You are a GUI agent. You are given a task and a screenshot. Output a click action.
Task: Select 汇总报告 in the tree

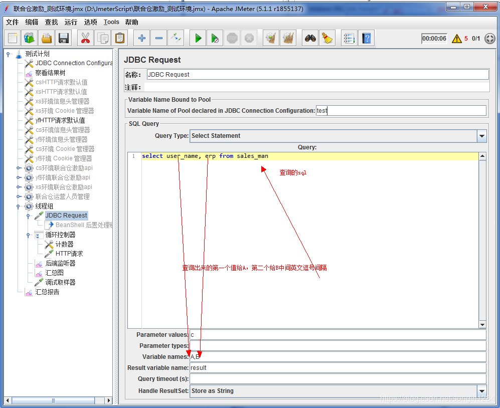coord(47,292)
